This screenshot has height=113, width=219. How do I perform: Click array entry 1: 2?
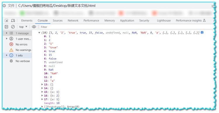click(x=47, y=40)
